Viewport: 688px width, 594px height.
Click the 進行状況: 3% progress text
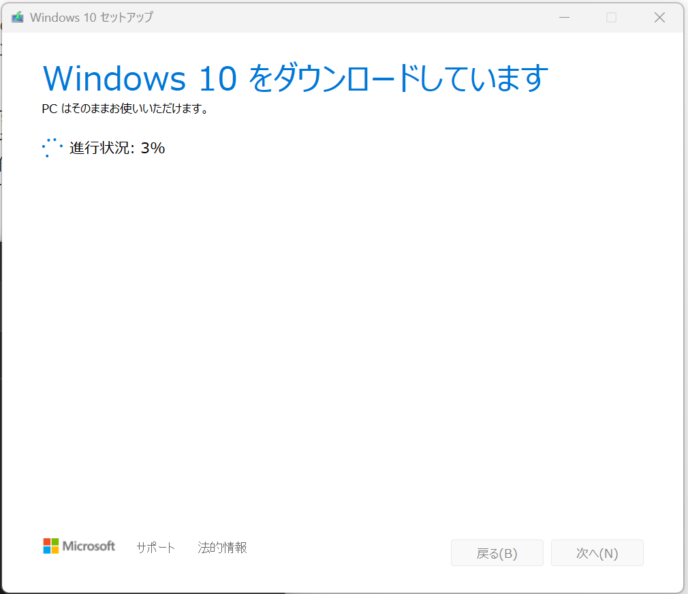[117, 148]
